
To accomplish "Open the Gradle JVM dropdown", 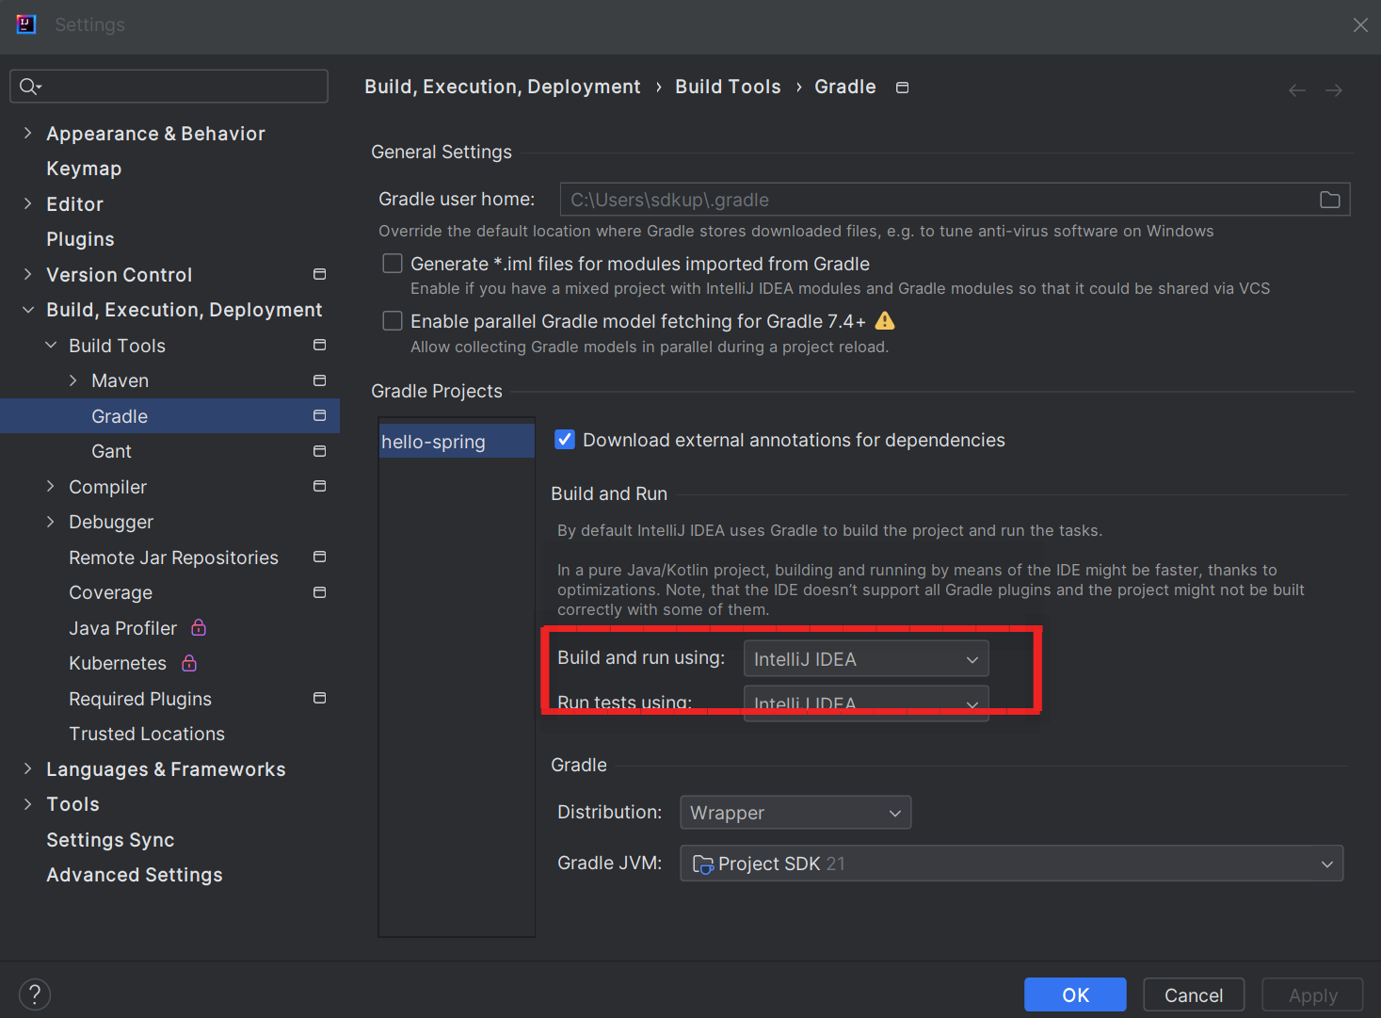I will click(x=1011, y=864).
